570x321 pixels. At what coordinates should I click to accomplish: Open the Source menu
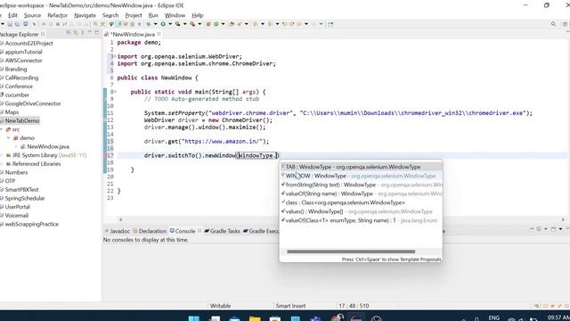pos(32,15)
